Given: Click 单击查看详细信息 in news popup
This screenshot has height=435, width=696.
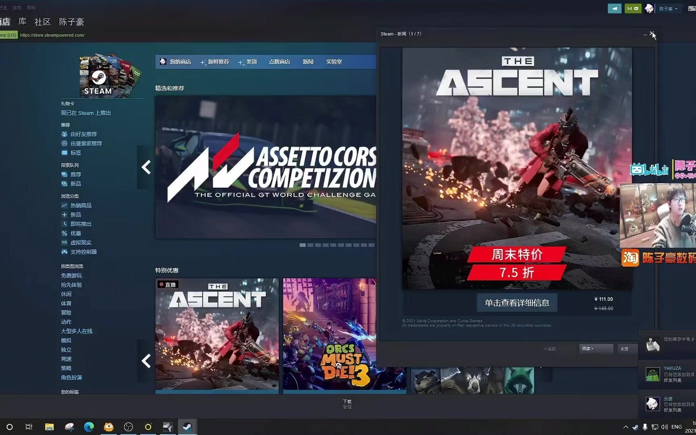Looking at the screenshot, I should click(x=517, y=303).
